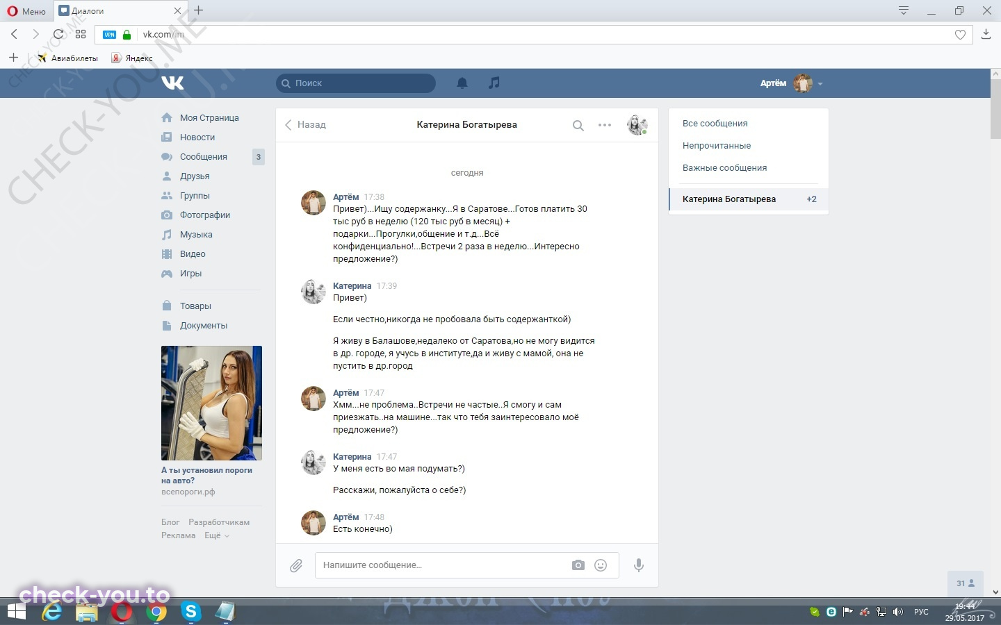The image size is (1001, 625).
Task: Open Google Chrome from taskbar
Action: [x=157, y=612]
